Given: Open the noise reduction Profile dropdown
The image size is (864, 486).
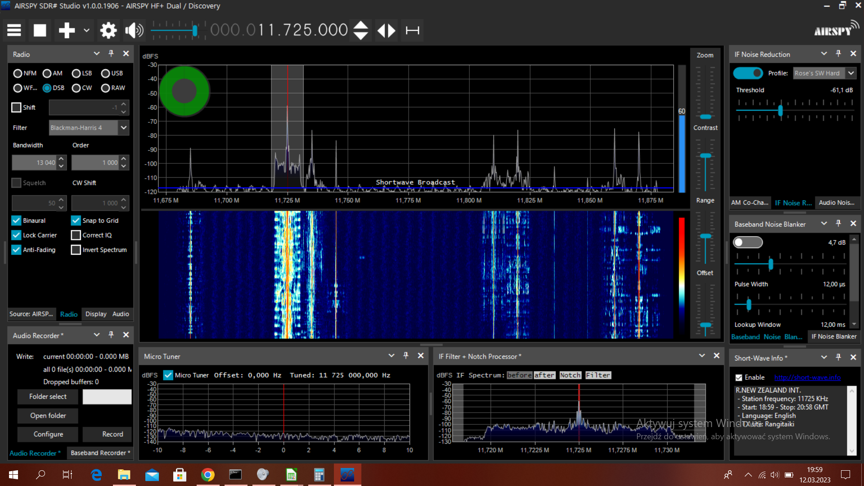Looking at the screenshot, I should (851, 73).
